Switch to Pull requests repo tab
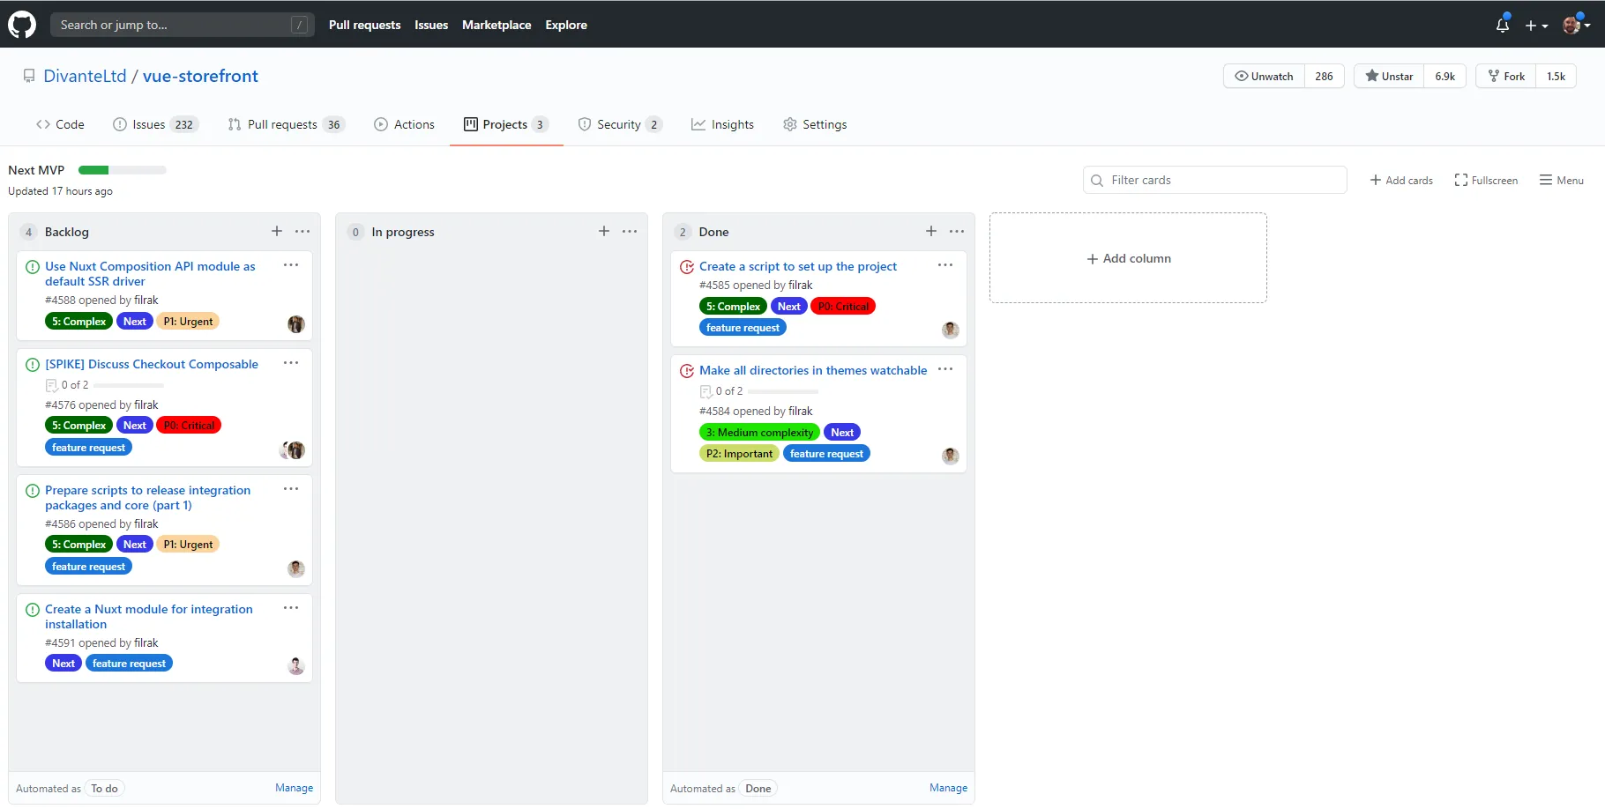The width and height of the screenshot is (1605, 809). pos(286,124)
